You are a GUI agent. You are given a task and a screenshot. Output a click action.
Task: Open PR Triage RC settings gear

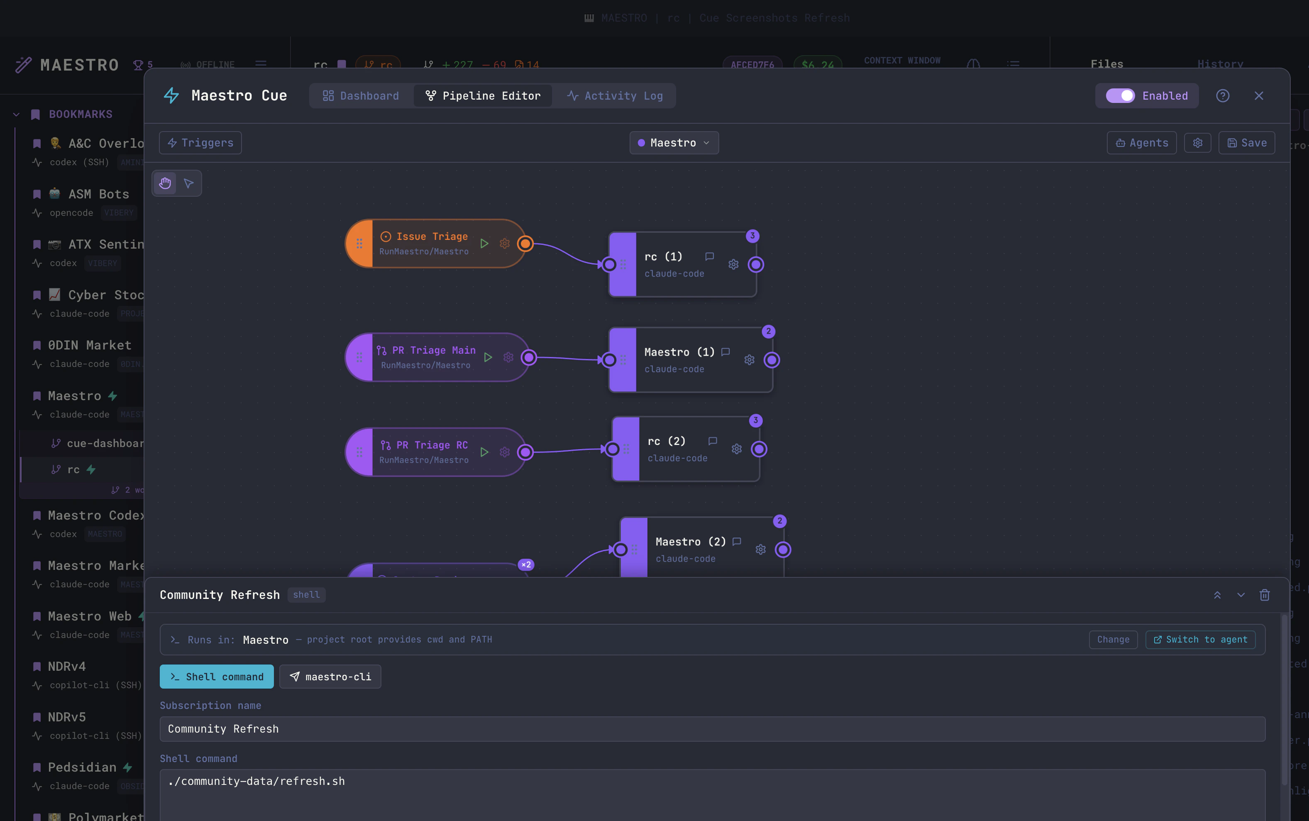click(505, 452)
